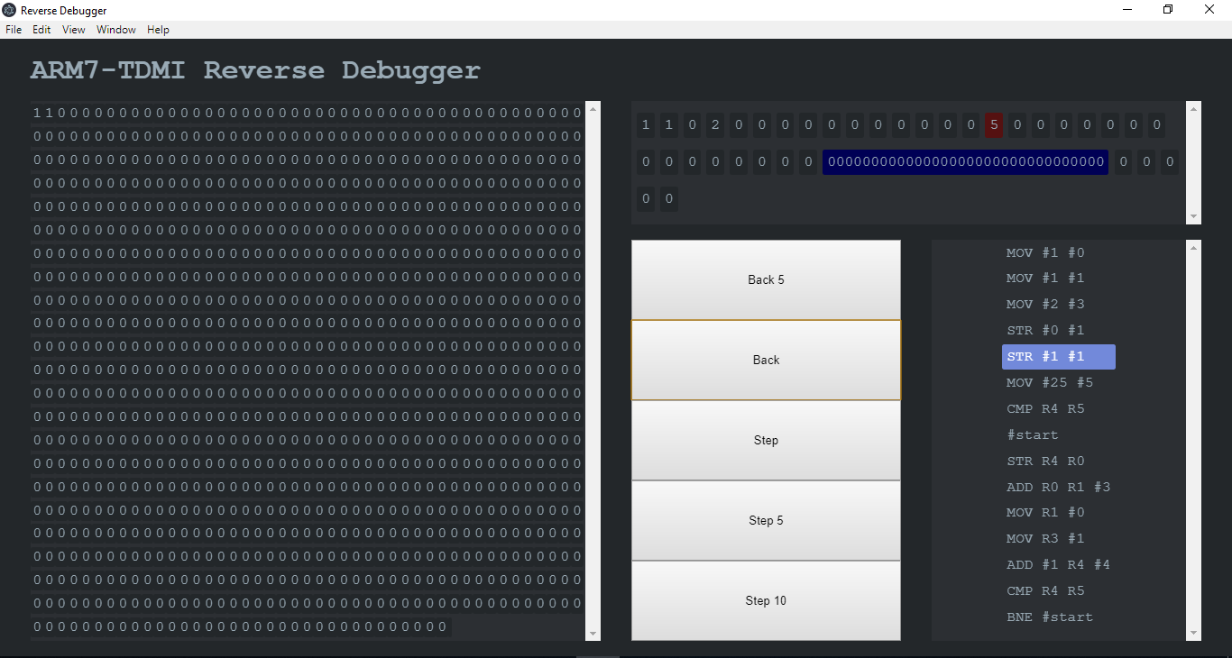
Task: Click the Reverse Debugger app icon in title bar
Action: (9, 10)
